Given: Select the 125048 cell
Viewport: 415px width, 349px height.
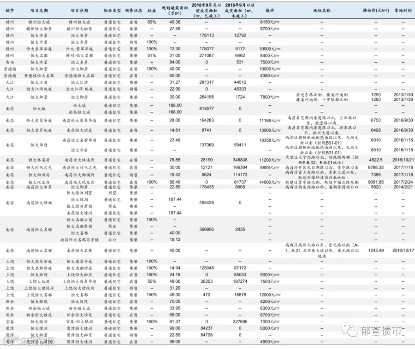Looking at the screenshot, I should click(207, 268).
